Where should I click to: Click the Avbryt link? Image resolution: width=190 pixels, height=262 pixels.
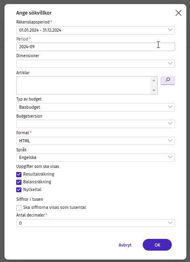[125, 245]
